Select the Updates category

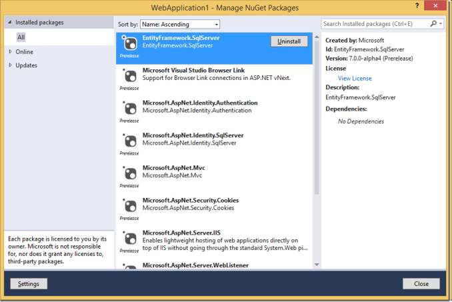[x=26, y=65]
